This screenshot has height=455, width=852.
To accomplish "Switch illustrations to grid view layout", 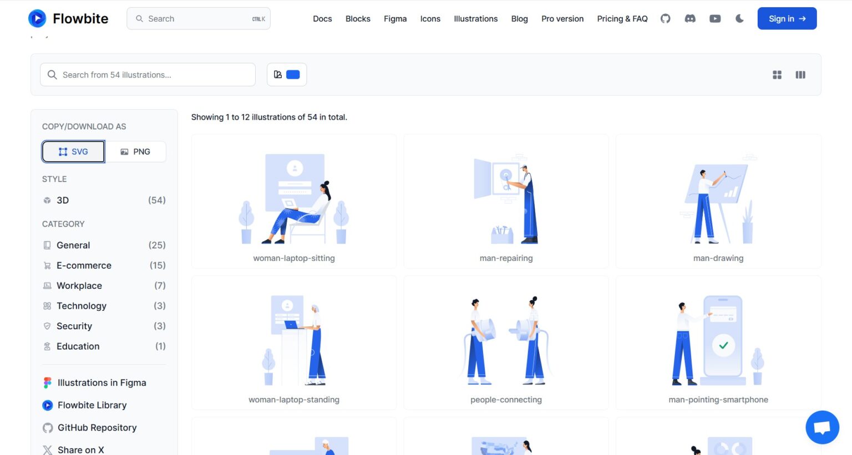I will pos(777,74).
